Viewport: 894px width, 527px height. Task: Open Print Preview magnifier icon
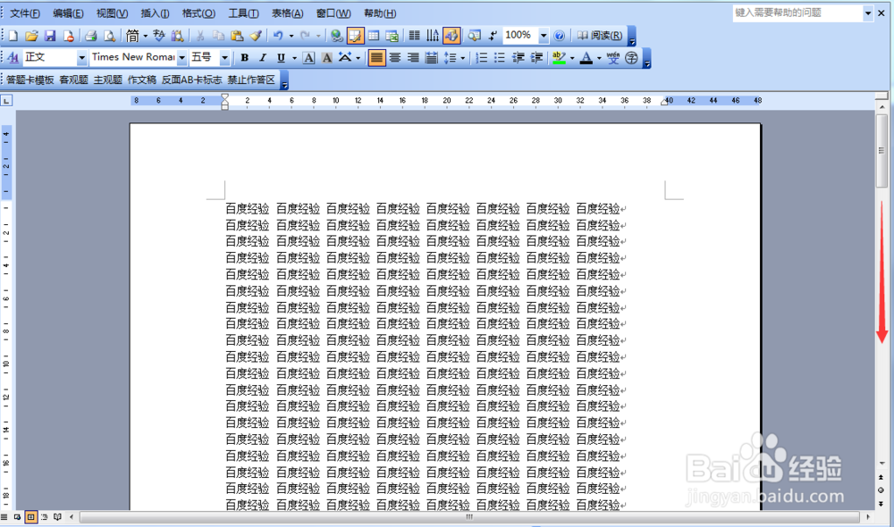[x=109, y=36]
